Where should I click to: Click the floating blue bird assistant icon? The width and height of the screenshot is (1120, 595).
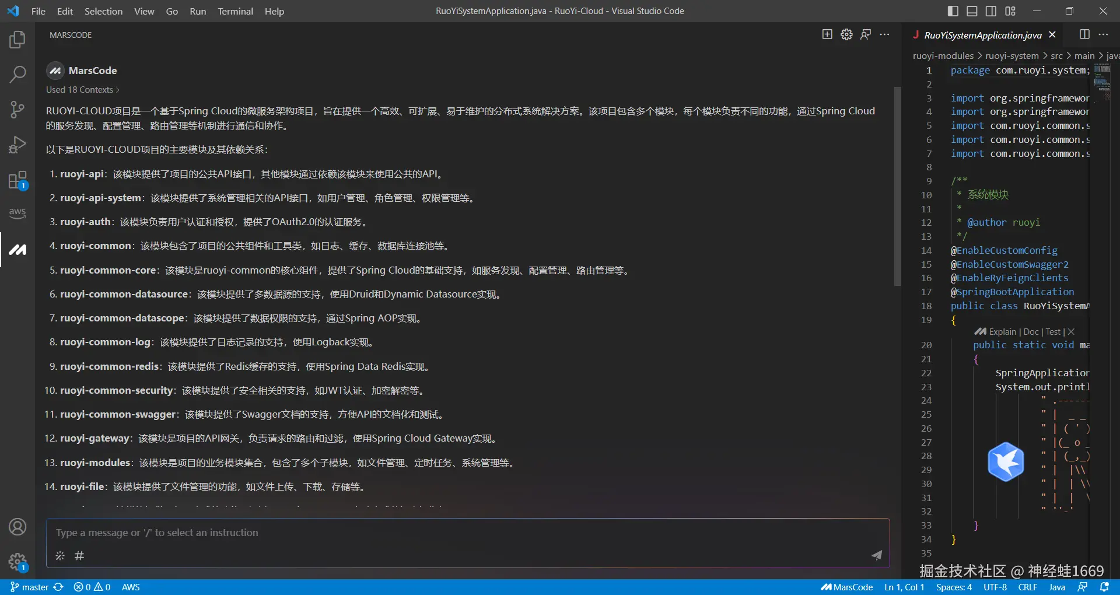(1006, 461)
